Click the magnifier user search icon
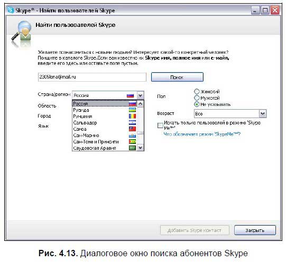Image resolution: width=286 pixels, height=262 pixels. pyautogui.click(x=21, y=34)
